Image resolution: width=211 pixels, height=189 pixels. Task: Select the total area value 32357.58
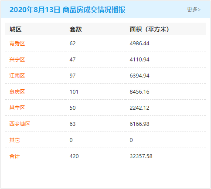tap(141, 156)
